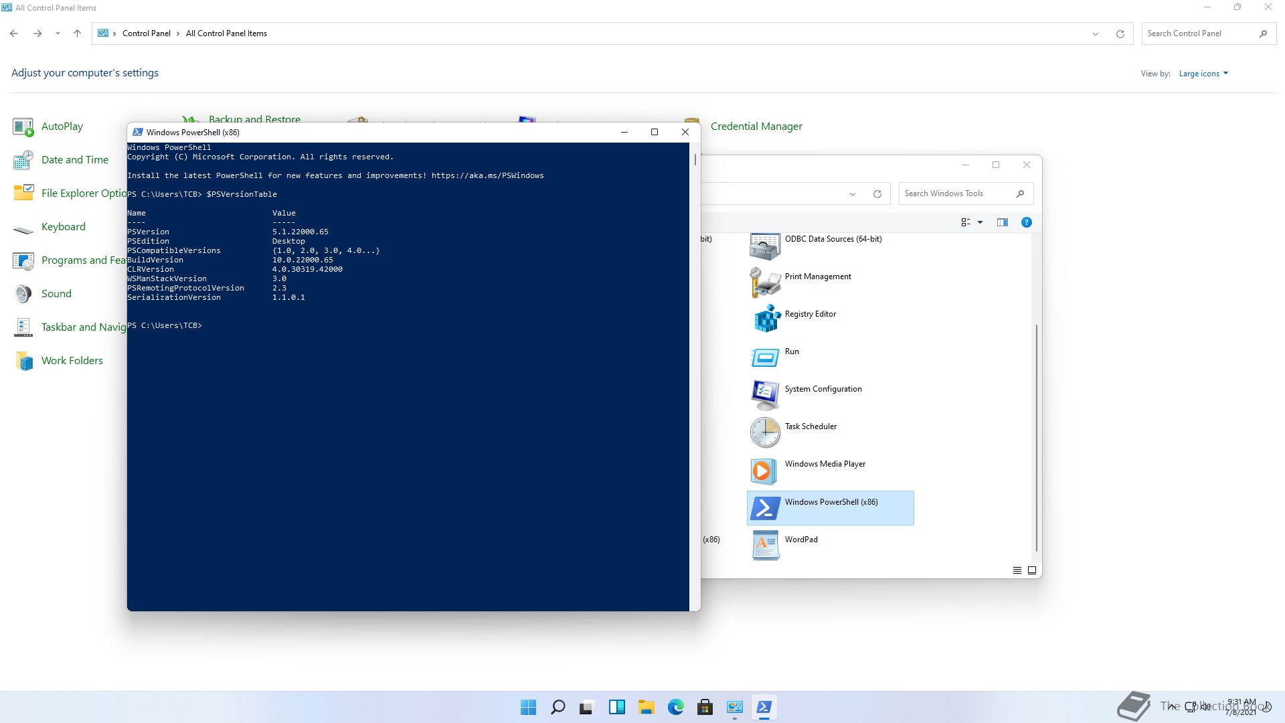Expand breadcrumb chevron after Control Panel

click(x=177, y=33)
